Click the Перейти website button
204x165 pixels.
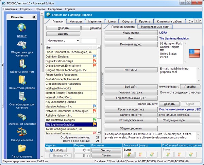click(x=190, y=87)
